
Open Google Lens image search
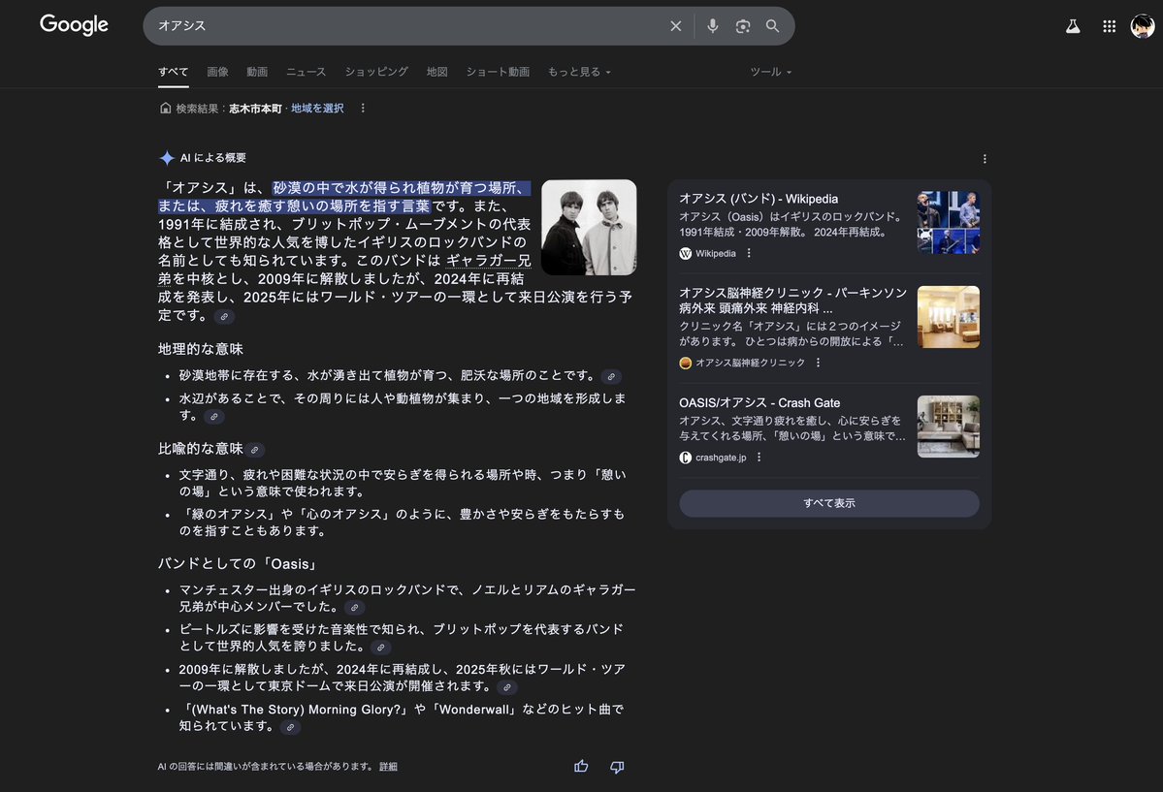743,26
